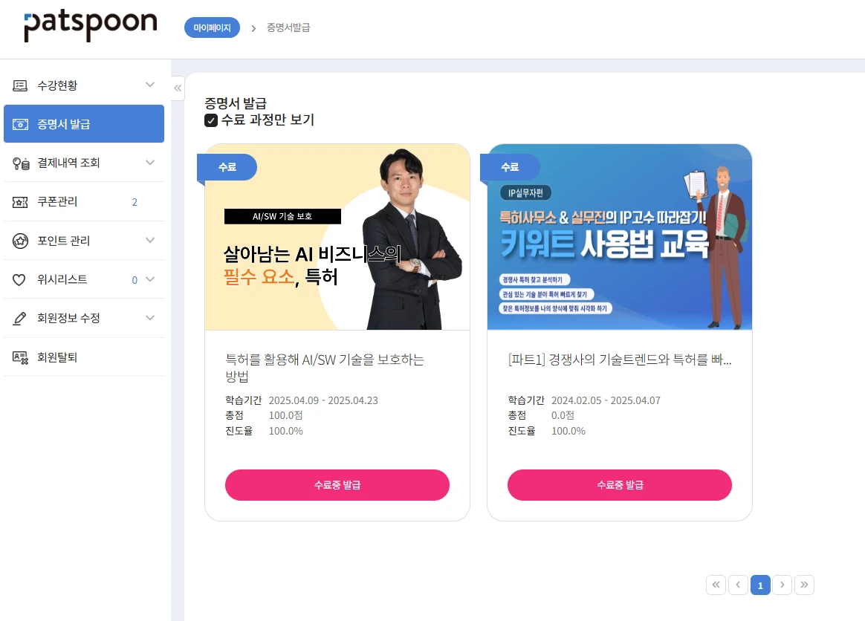The image size is (865, 621).
Task: Click the 회원정보 수정 pencil icon
Action: [x=19, y=318]
